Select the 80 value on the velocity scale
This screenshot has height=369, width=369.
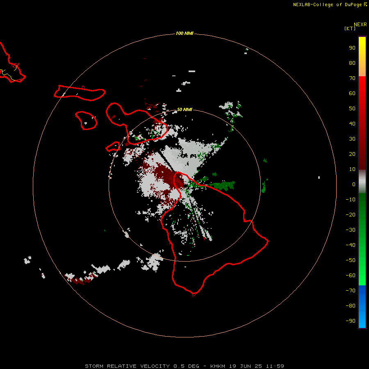[352, 63]
